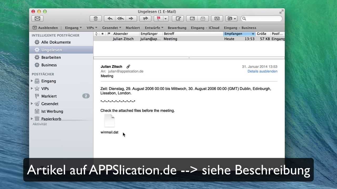
Task: Hide the mailbox list via Ausblenden
Action: click(45, 28)
